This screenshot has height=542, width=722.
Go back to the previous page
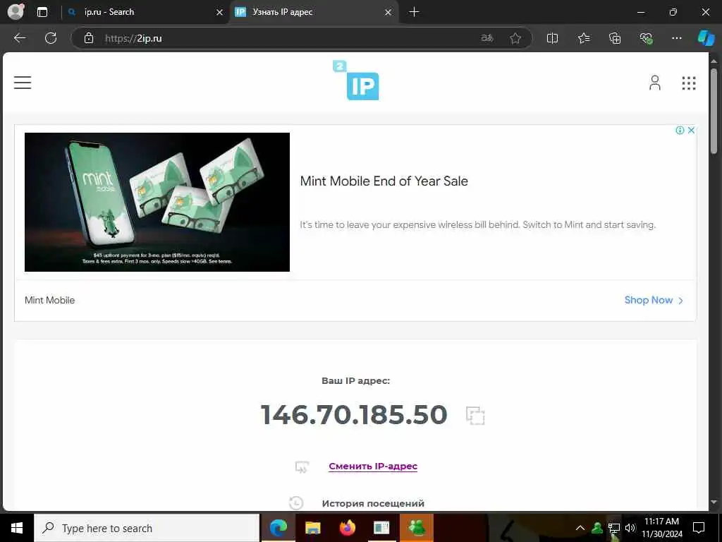pos(20,38)
